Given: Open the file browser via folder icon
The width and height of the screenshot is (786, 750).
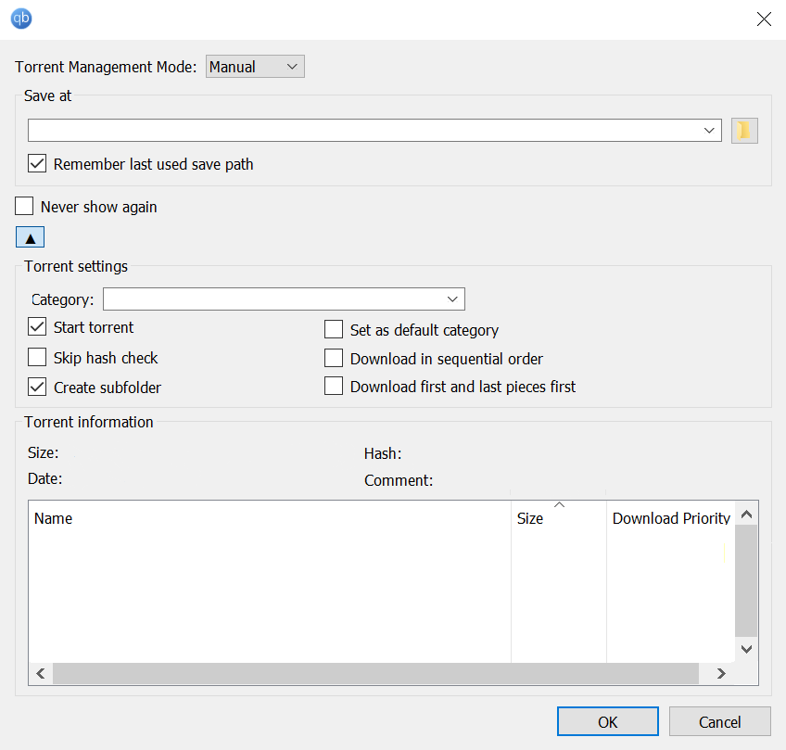Looking at the screenshot, I should [x=743, y=130].
